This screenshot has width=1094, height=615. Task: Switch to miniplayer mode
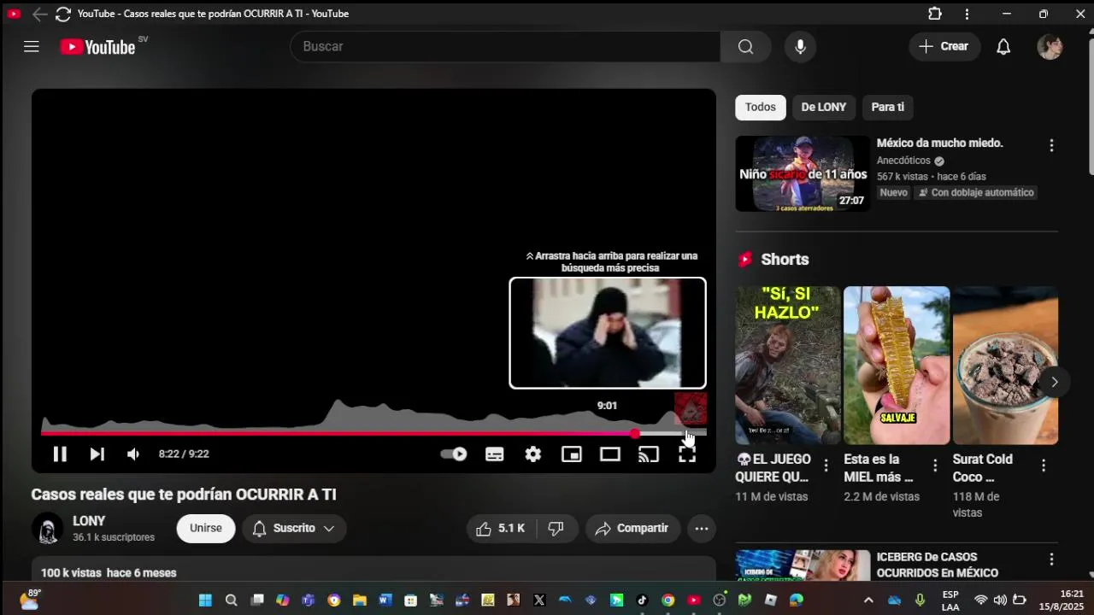coord(572,454)
